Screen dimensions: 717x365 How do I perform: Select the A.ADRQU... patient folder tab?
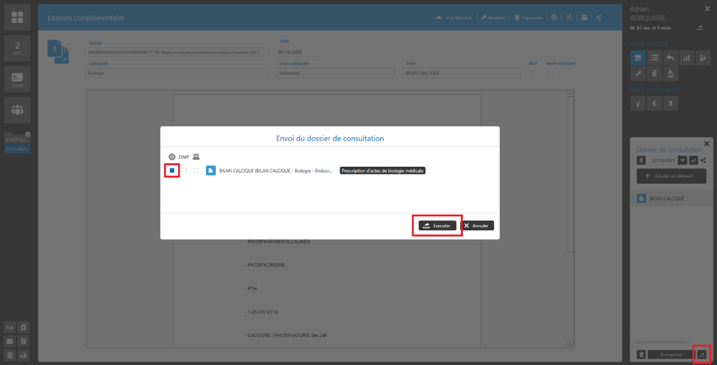(x=18, y=140)
